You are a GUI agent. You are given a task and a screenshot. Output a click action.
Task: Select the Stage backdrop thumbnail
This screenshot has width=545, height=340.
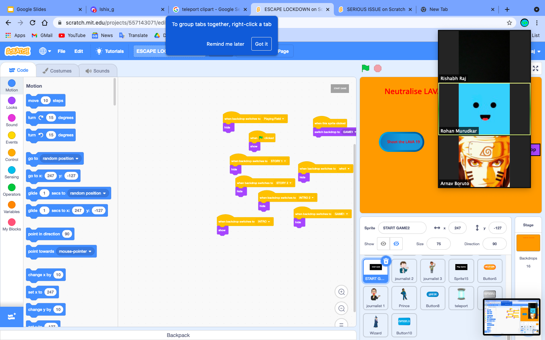(x=528, y=243)
